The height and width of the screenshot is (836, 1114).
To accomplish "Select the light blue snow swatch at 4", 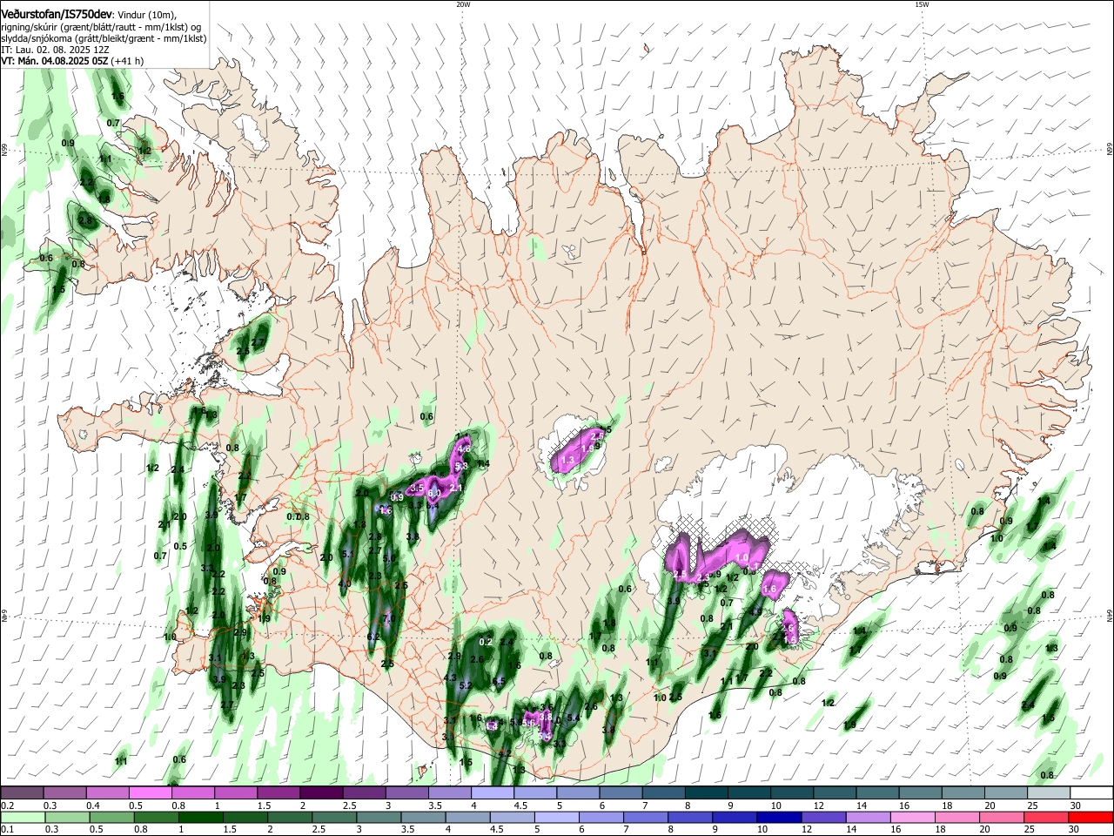I will [493, 792].
